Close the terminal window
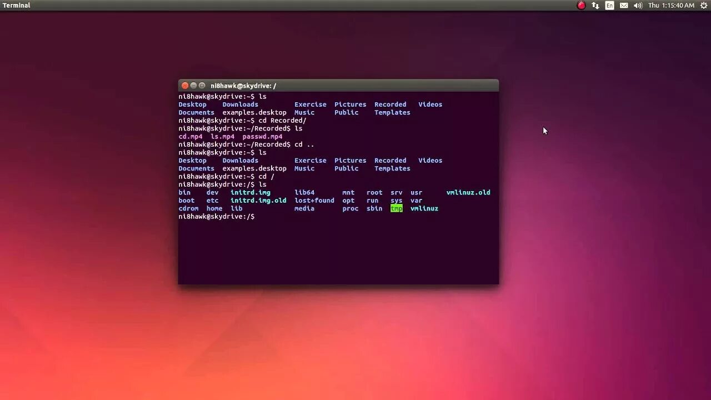 tap(185, 86)
